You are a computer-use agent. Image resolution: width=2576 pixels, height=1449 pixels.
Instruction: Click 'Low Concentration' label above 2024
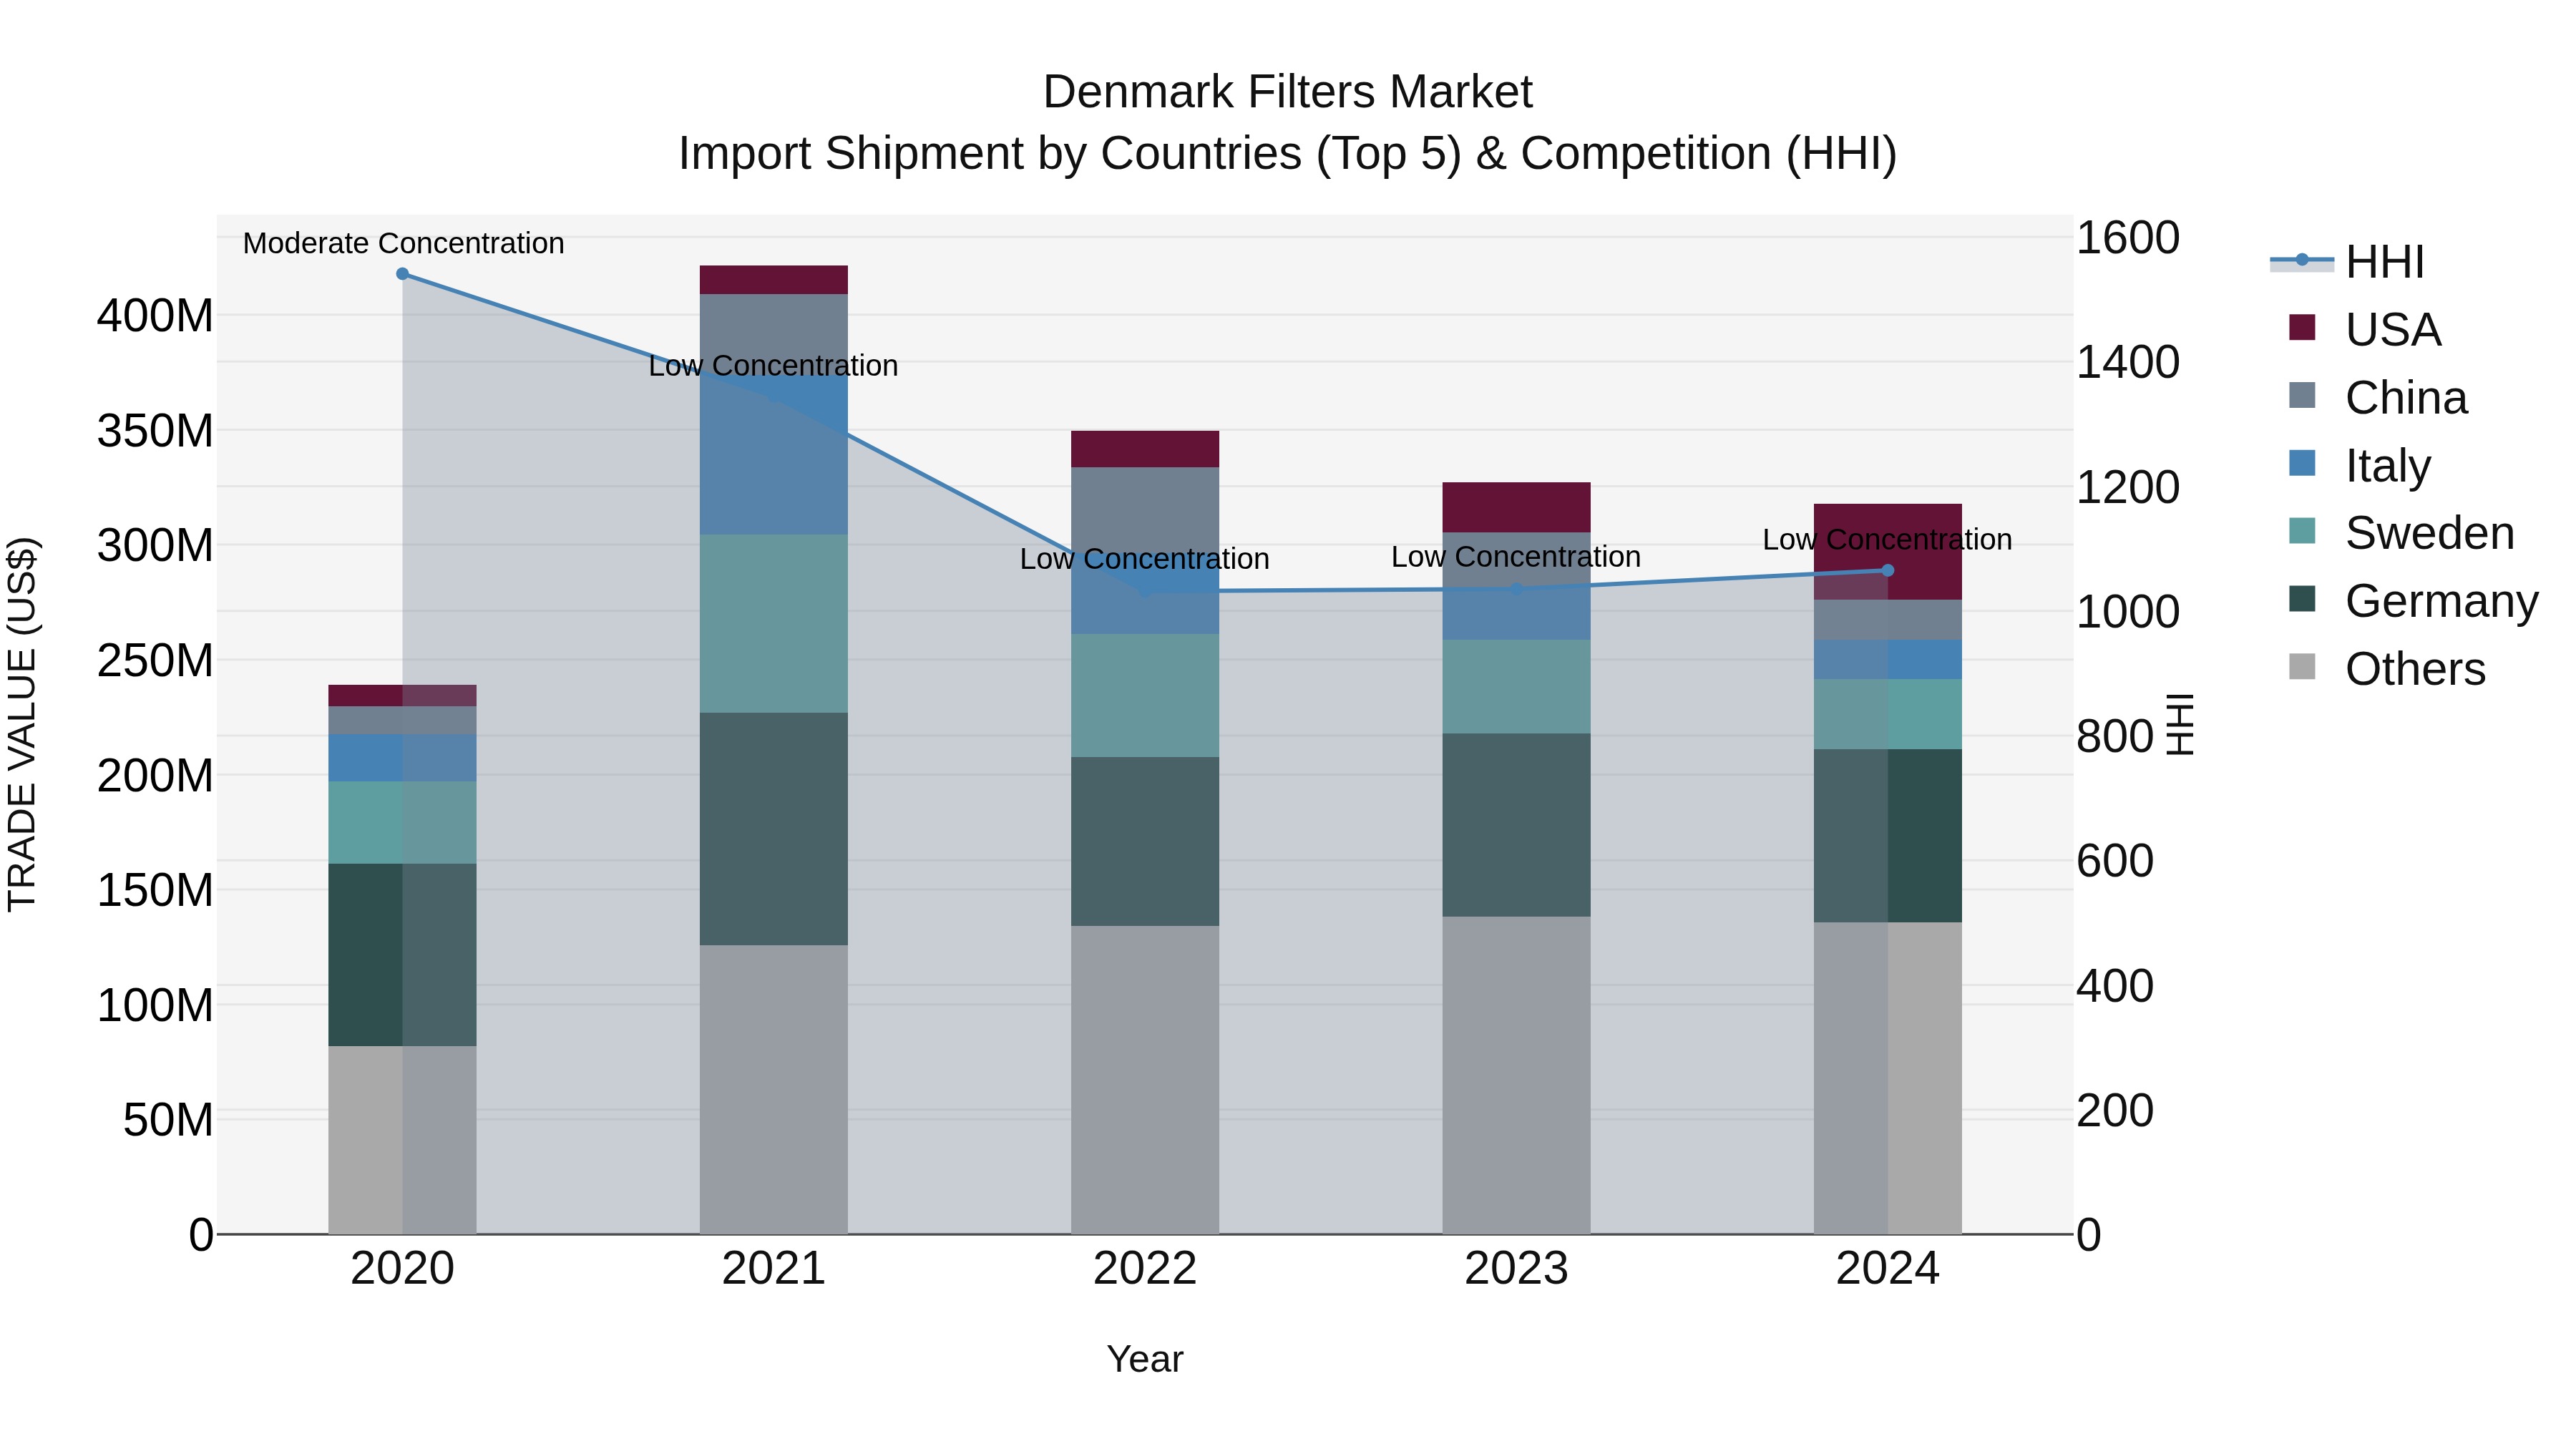[x=1887, y=540]
